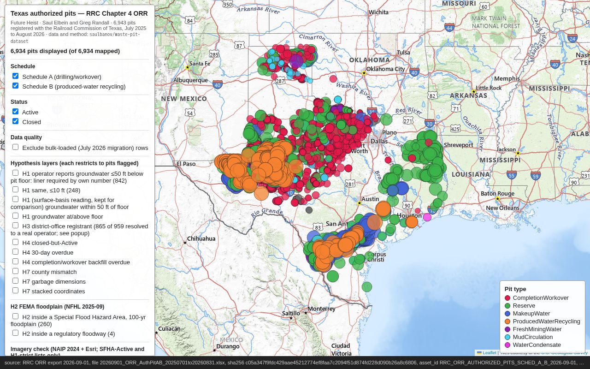590x369 pixels.
Task: Check H4 30-day overdue
Action: (x=16, y=251)
